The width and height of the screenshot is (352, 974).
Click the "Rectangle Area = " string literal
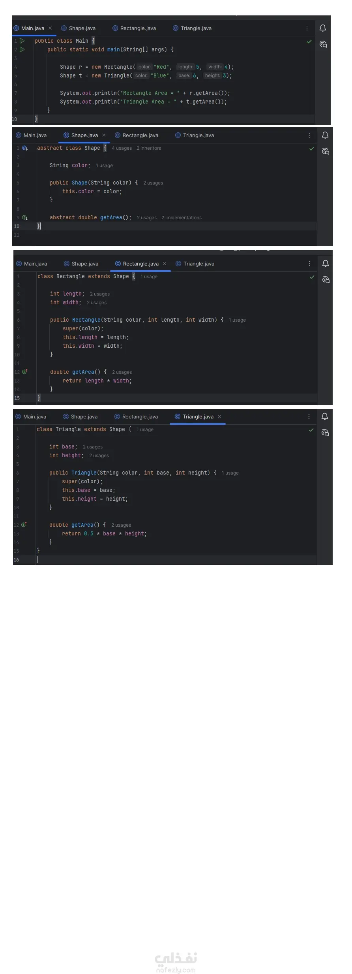150,93
